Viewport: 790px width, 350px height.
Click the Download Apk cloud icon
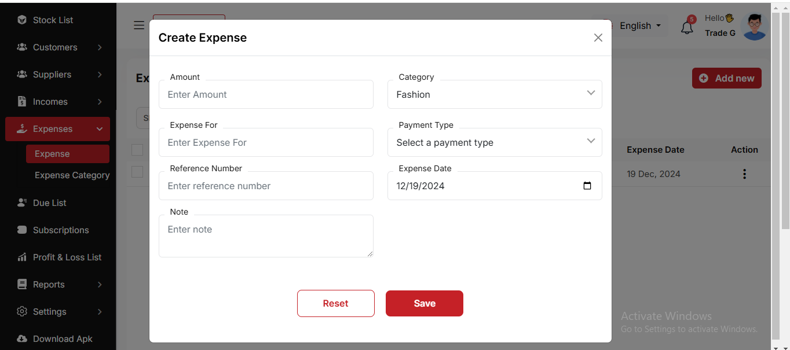(22, 339)
